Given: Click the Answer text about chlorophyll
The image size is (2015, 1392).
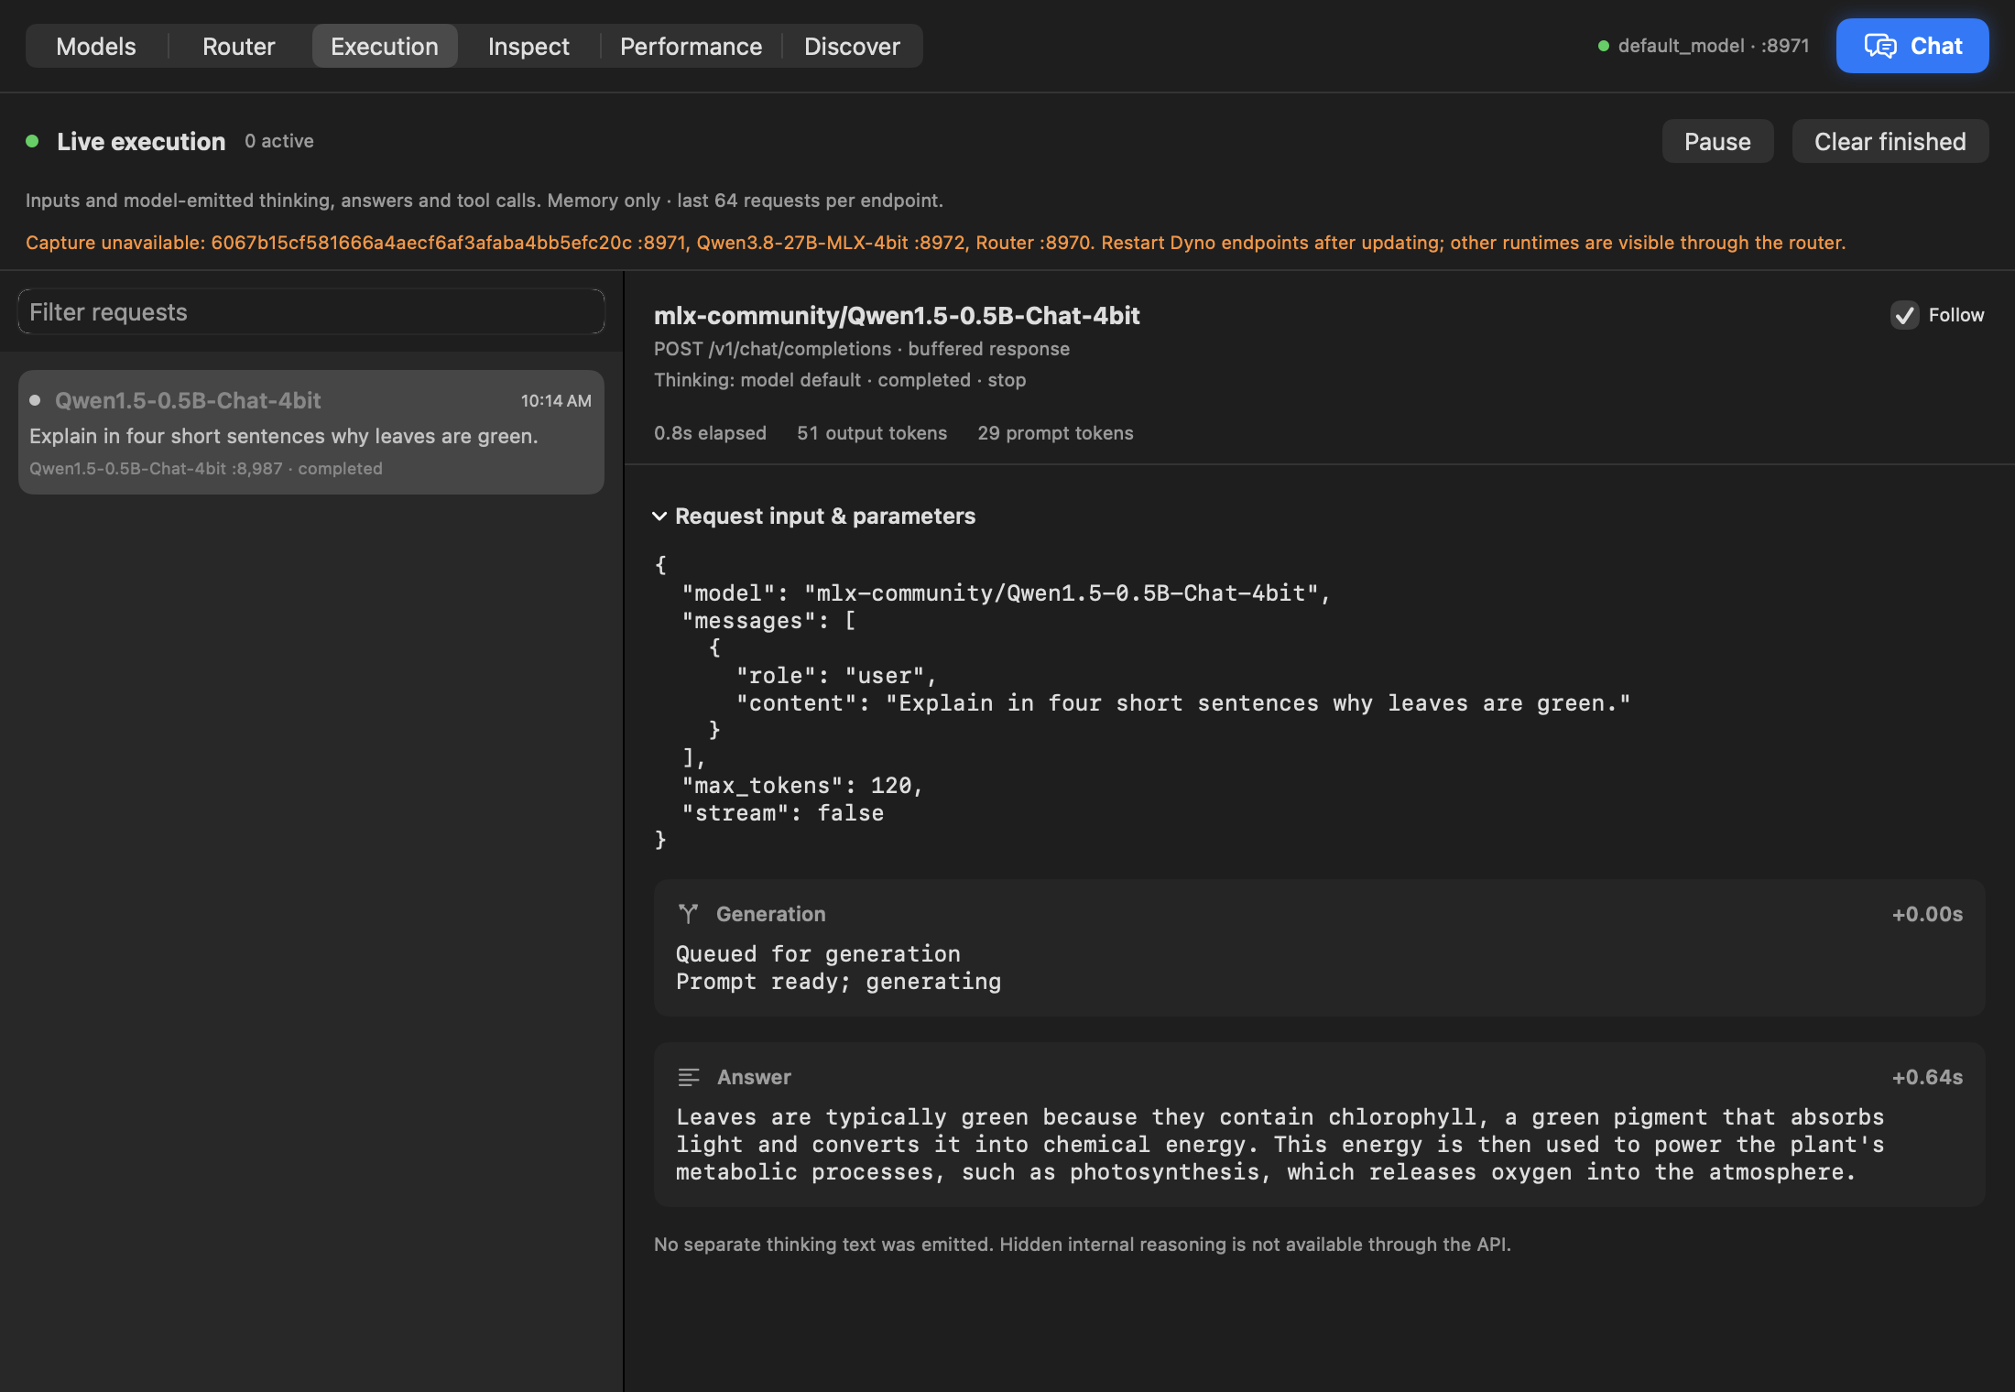Looking at the screenshot, I should (x=1280, y=1145).
